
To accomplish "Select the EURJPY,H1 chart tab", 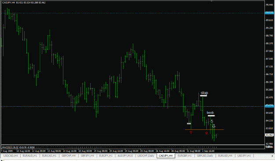I will 106,156.
